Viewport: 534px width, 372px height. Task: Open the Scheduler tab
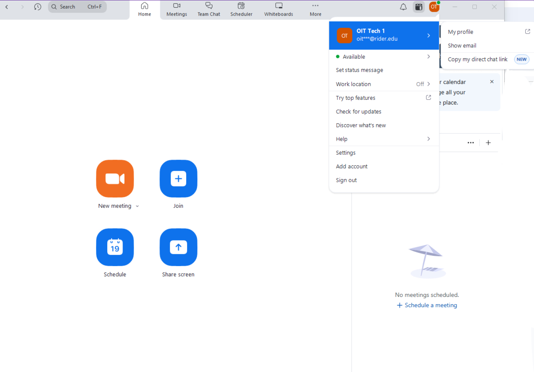tap(241, 10)
